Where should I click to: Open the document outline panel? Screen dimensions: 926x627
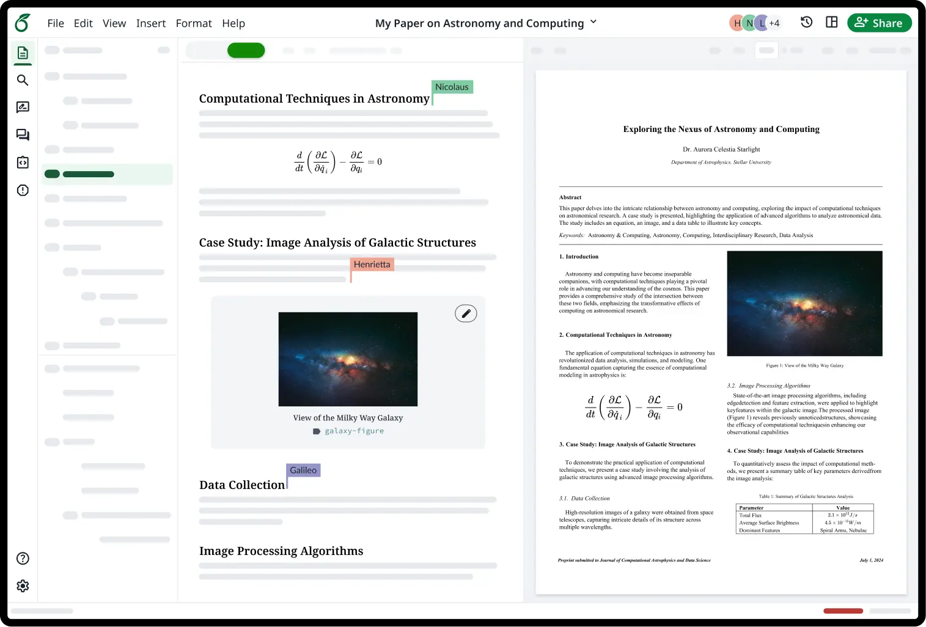click(x=23, y=53)
